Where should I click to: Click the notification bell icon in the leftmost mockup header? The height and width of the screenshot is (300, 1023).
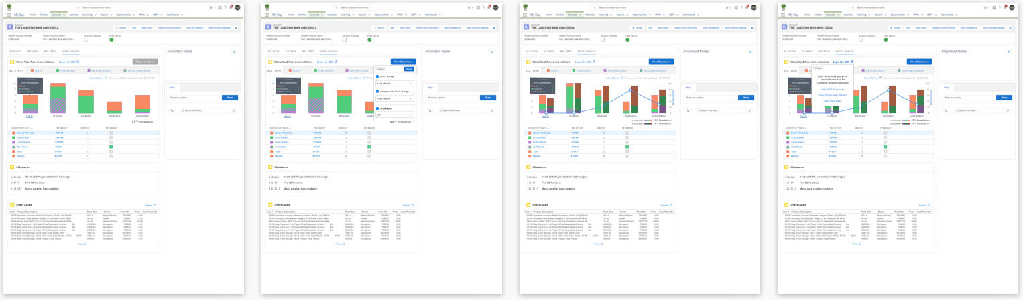pos(231,7)
